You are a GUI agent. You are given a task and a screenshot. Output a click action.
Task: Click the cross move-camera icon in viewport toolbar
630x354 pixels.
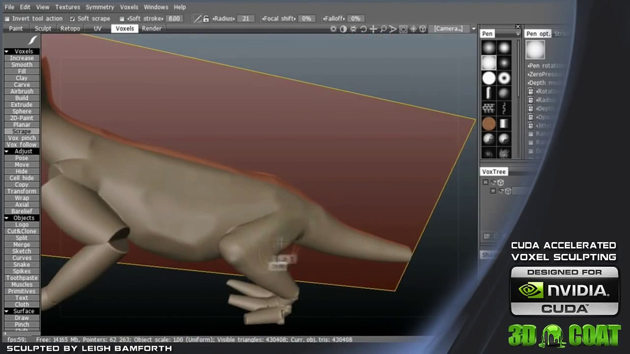click(373, 29)
